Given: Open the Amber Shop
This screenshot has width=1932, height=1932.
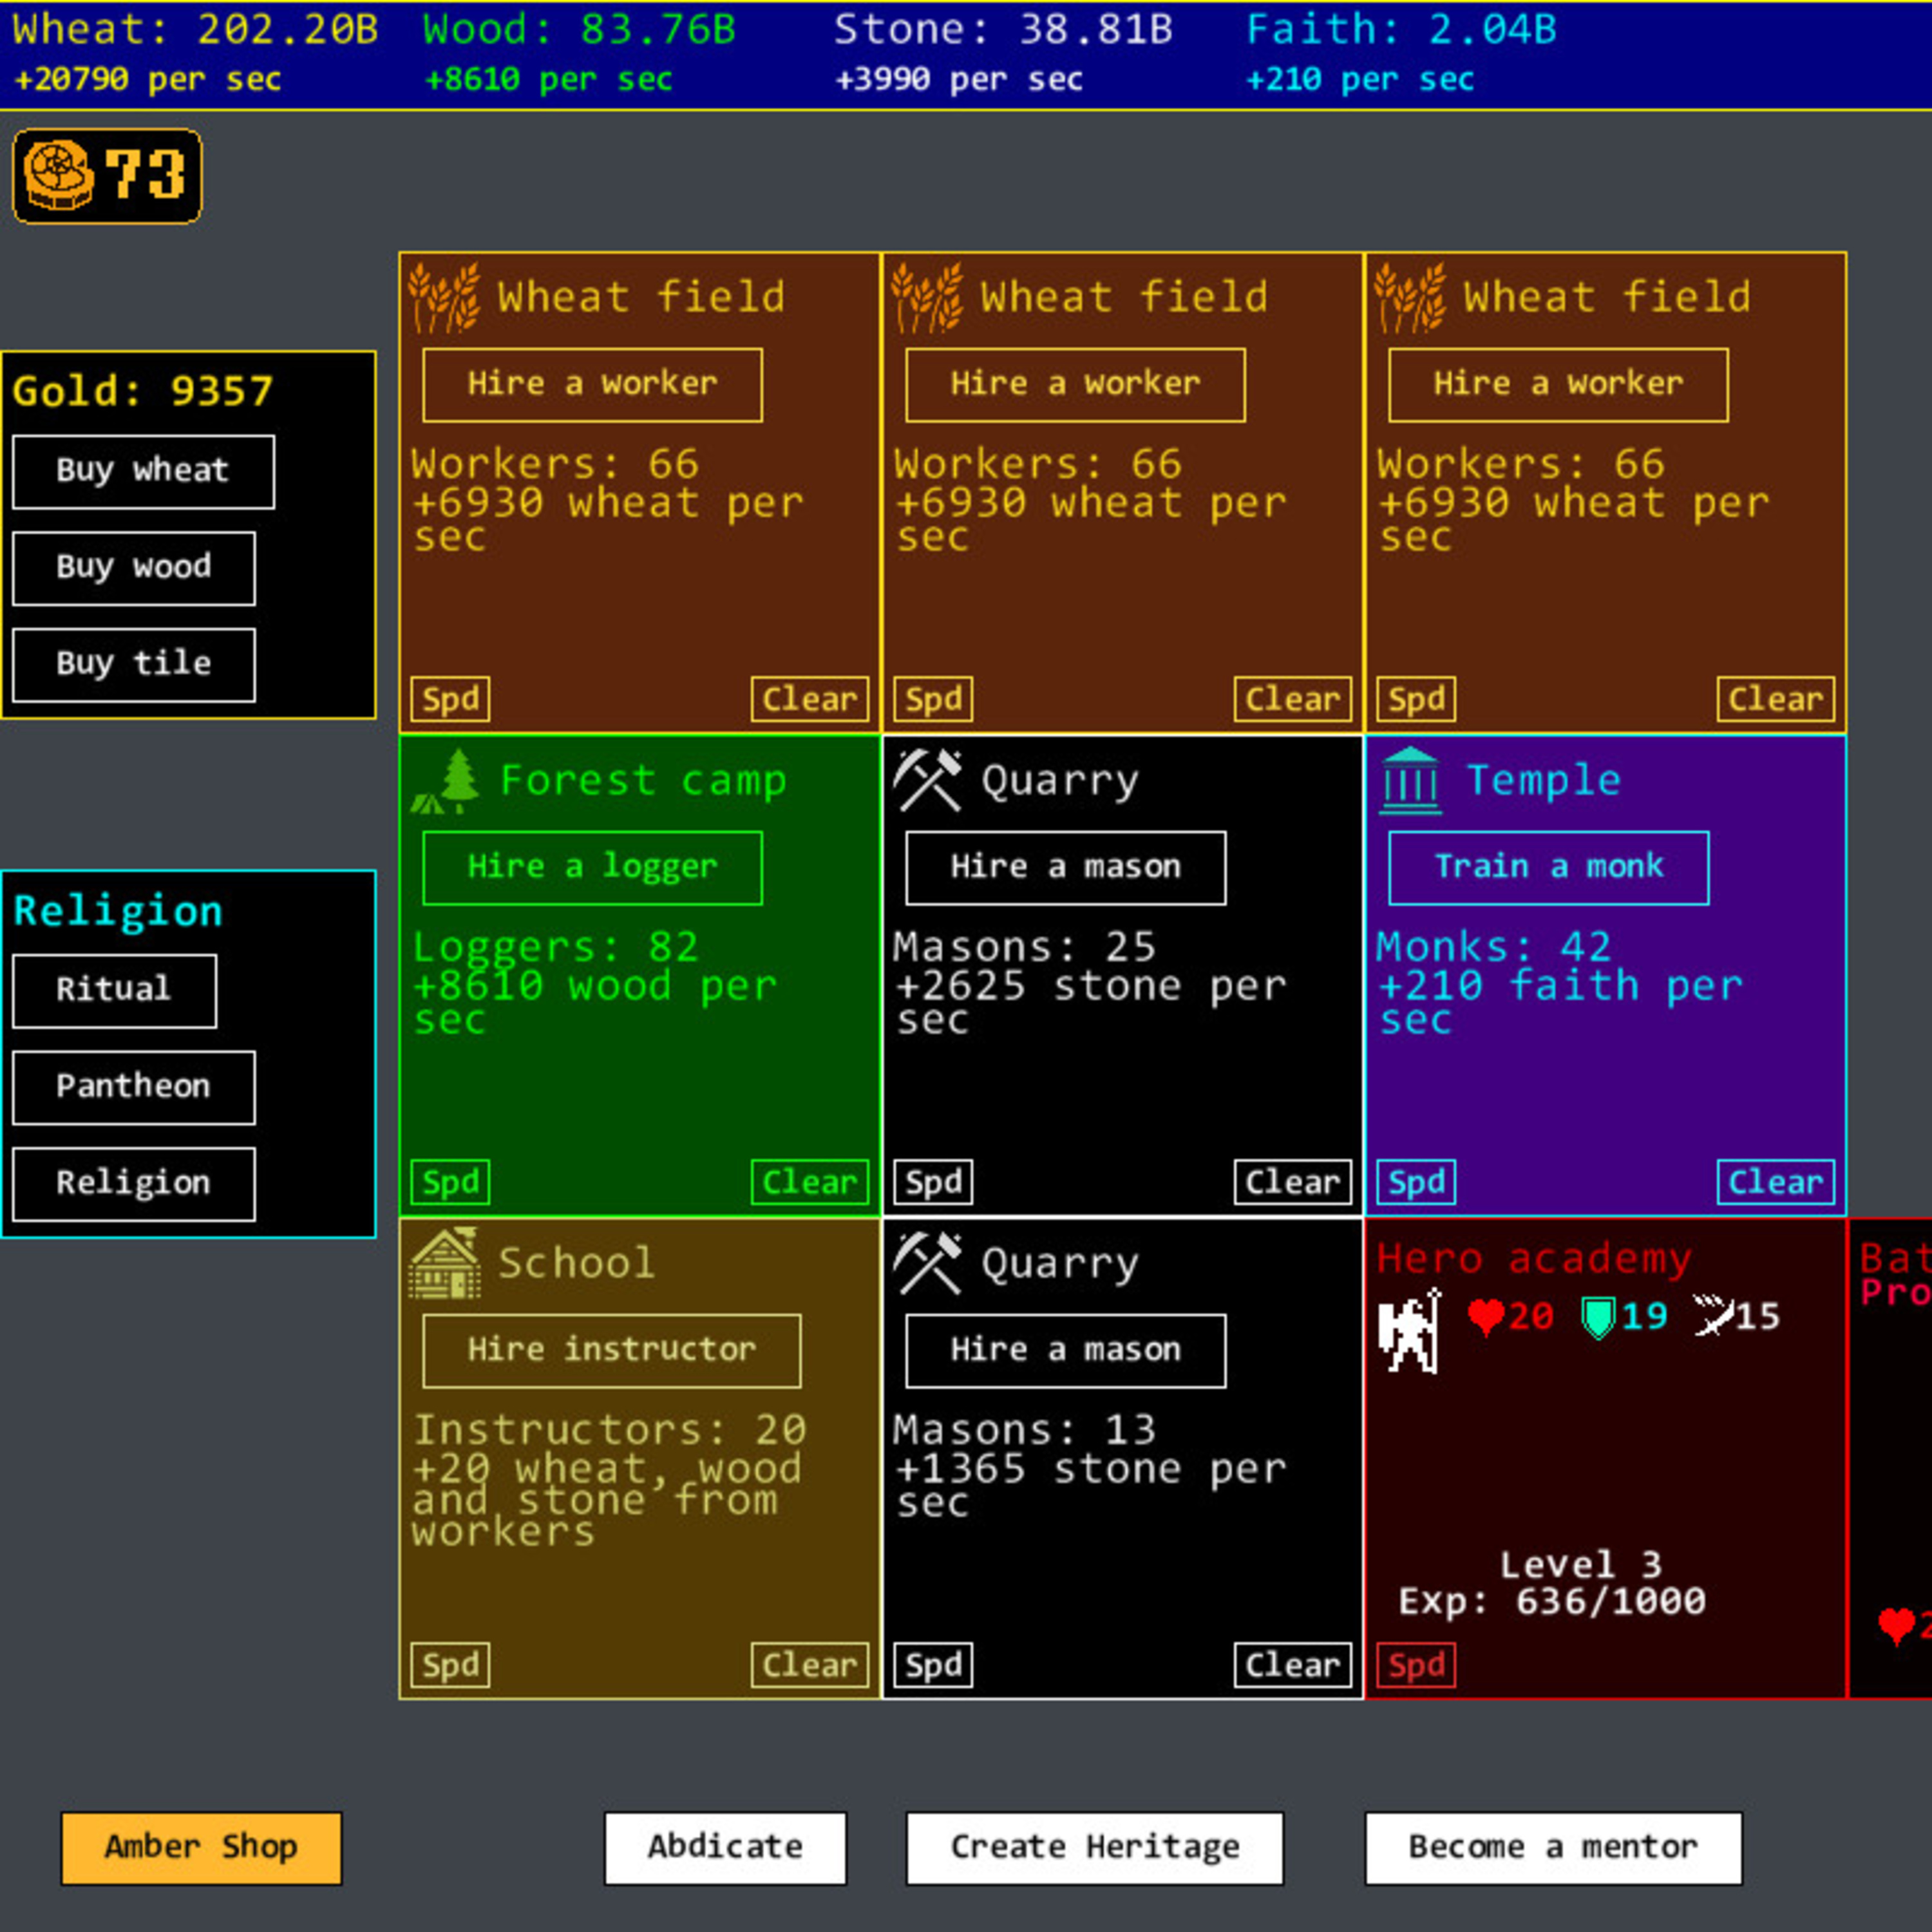Looking at the screenshot, I should pos(201,1847).
